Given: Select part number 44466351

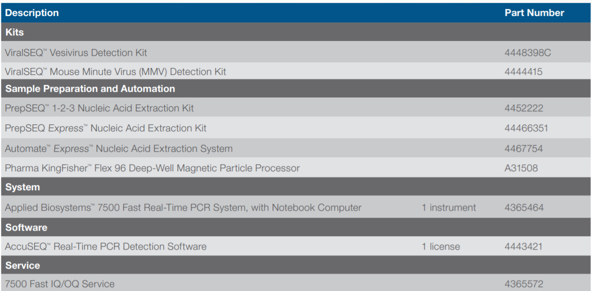Looking at the screenshot, I should click(x=526, y=128).
